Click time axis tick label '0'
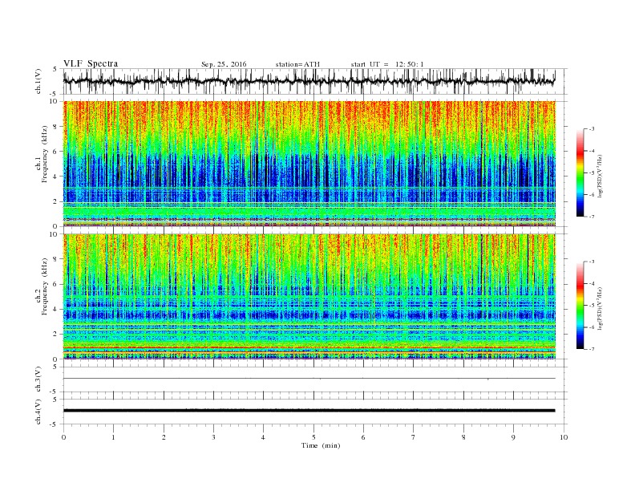 coord(63,437)
